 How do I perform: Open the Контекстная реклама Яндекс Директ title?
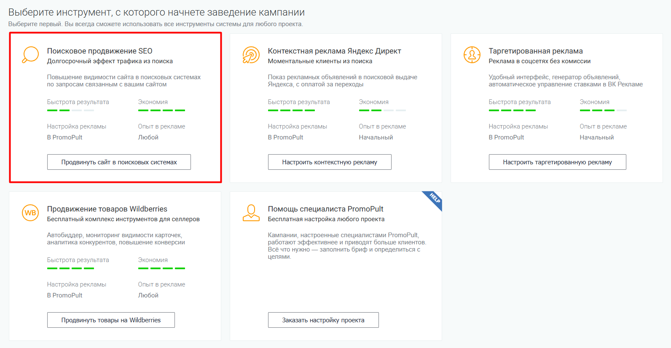[x=335, y=51]
